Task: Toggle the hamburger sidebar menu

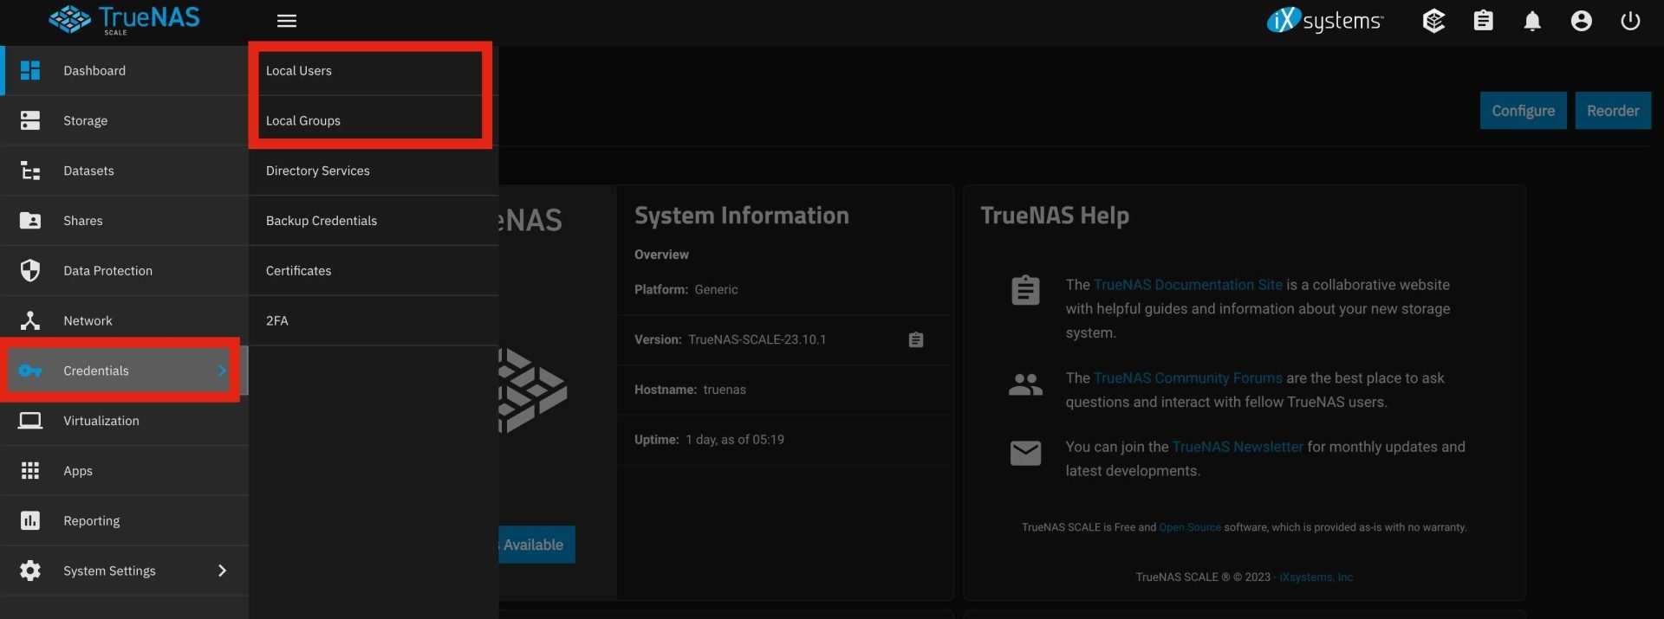Action: [x=287, y=21]
